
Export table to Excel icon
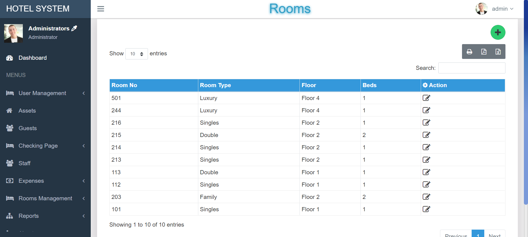tap(498, 52)
